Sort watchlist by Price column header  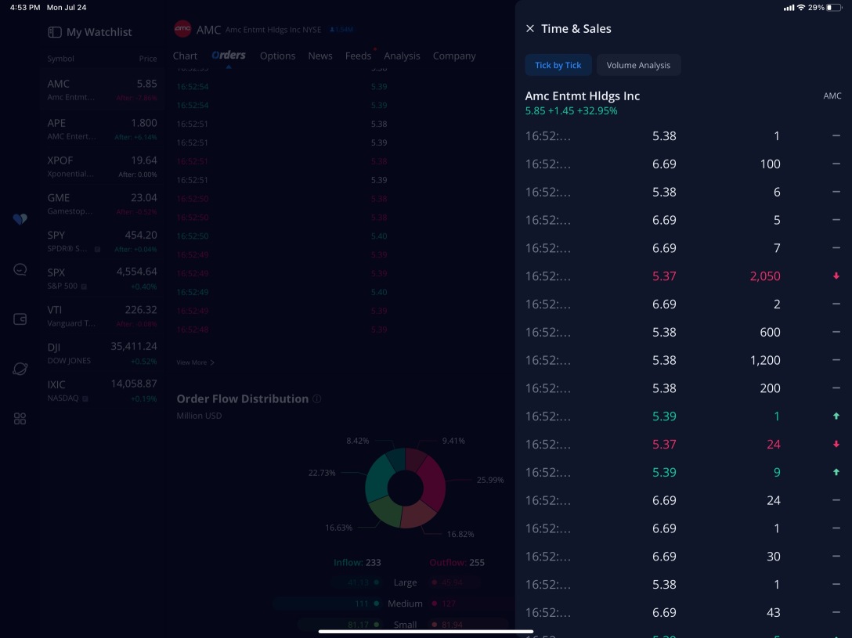point(147,59)
